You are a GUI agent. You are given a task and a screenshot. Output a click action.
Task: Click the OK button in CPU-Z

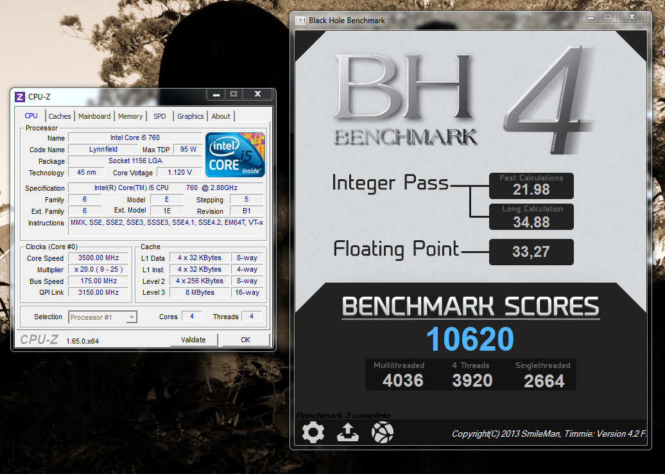coord(246,340)
